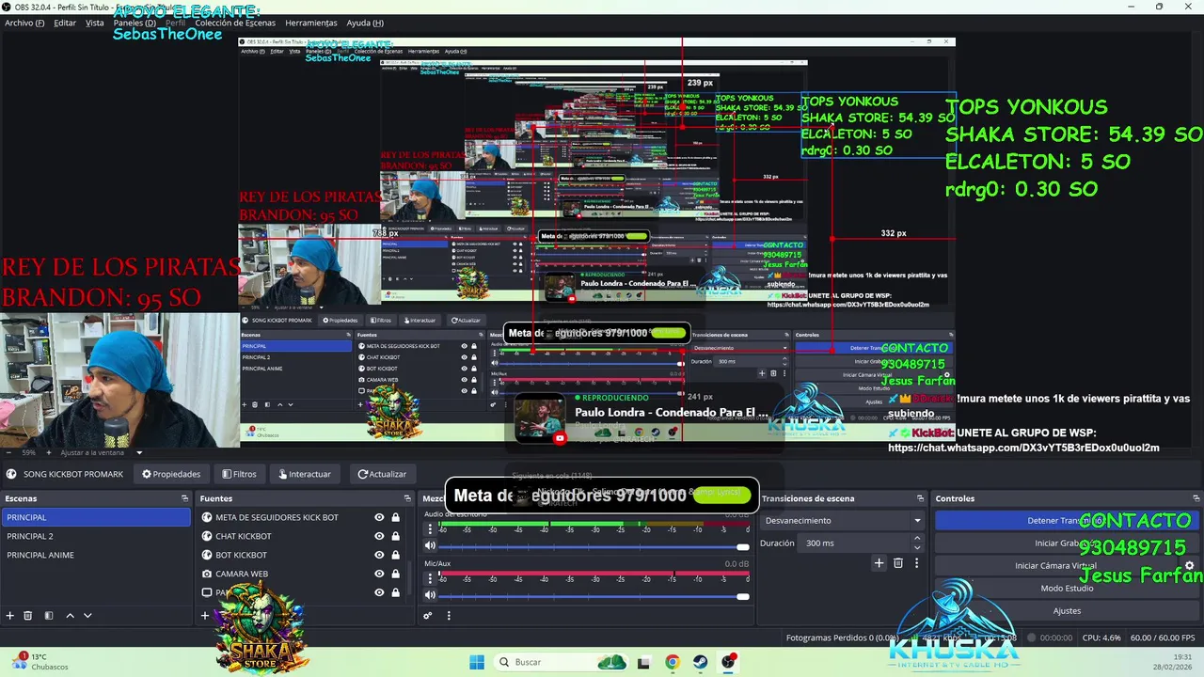Remove scene transition with trash icon
The image size is (1204, 677).
(898, 563)
